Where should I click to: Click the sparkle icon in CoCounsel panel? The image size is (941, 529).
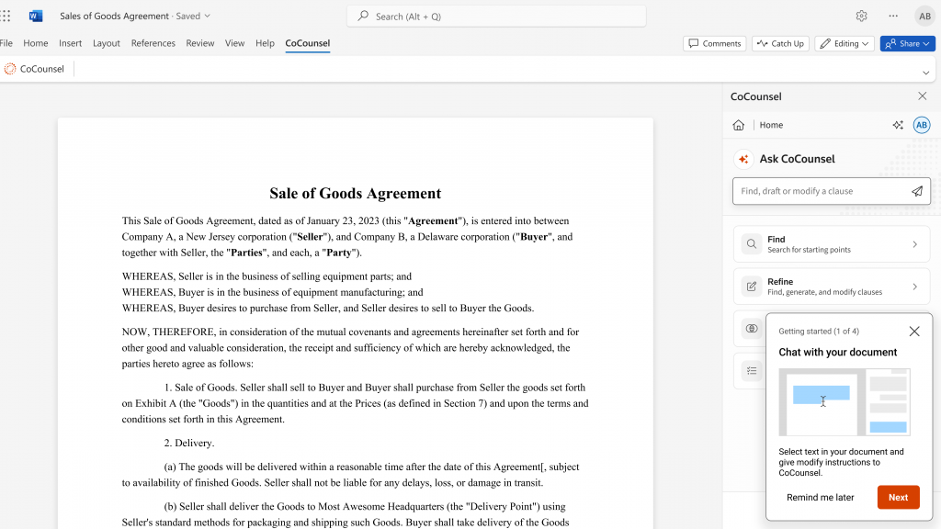point(898,125)
